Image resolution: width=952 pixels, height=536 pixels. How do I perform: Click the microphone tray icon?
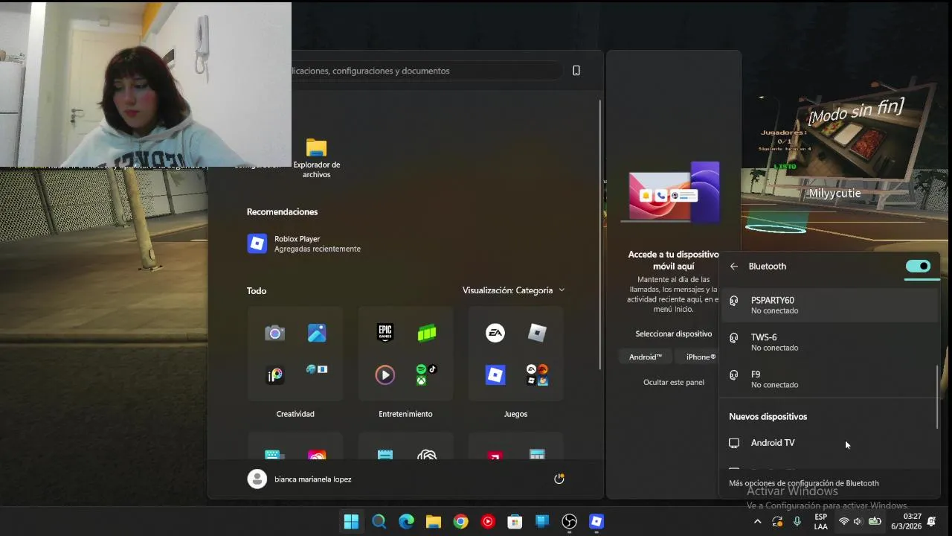pos(797,522)
